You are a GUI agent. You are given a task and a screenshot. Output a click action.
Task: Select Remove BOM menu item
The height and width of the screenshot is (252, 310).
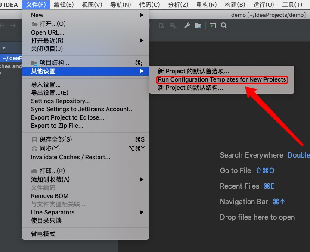click(x=85, y=196)
